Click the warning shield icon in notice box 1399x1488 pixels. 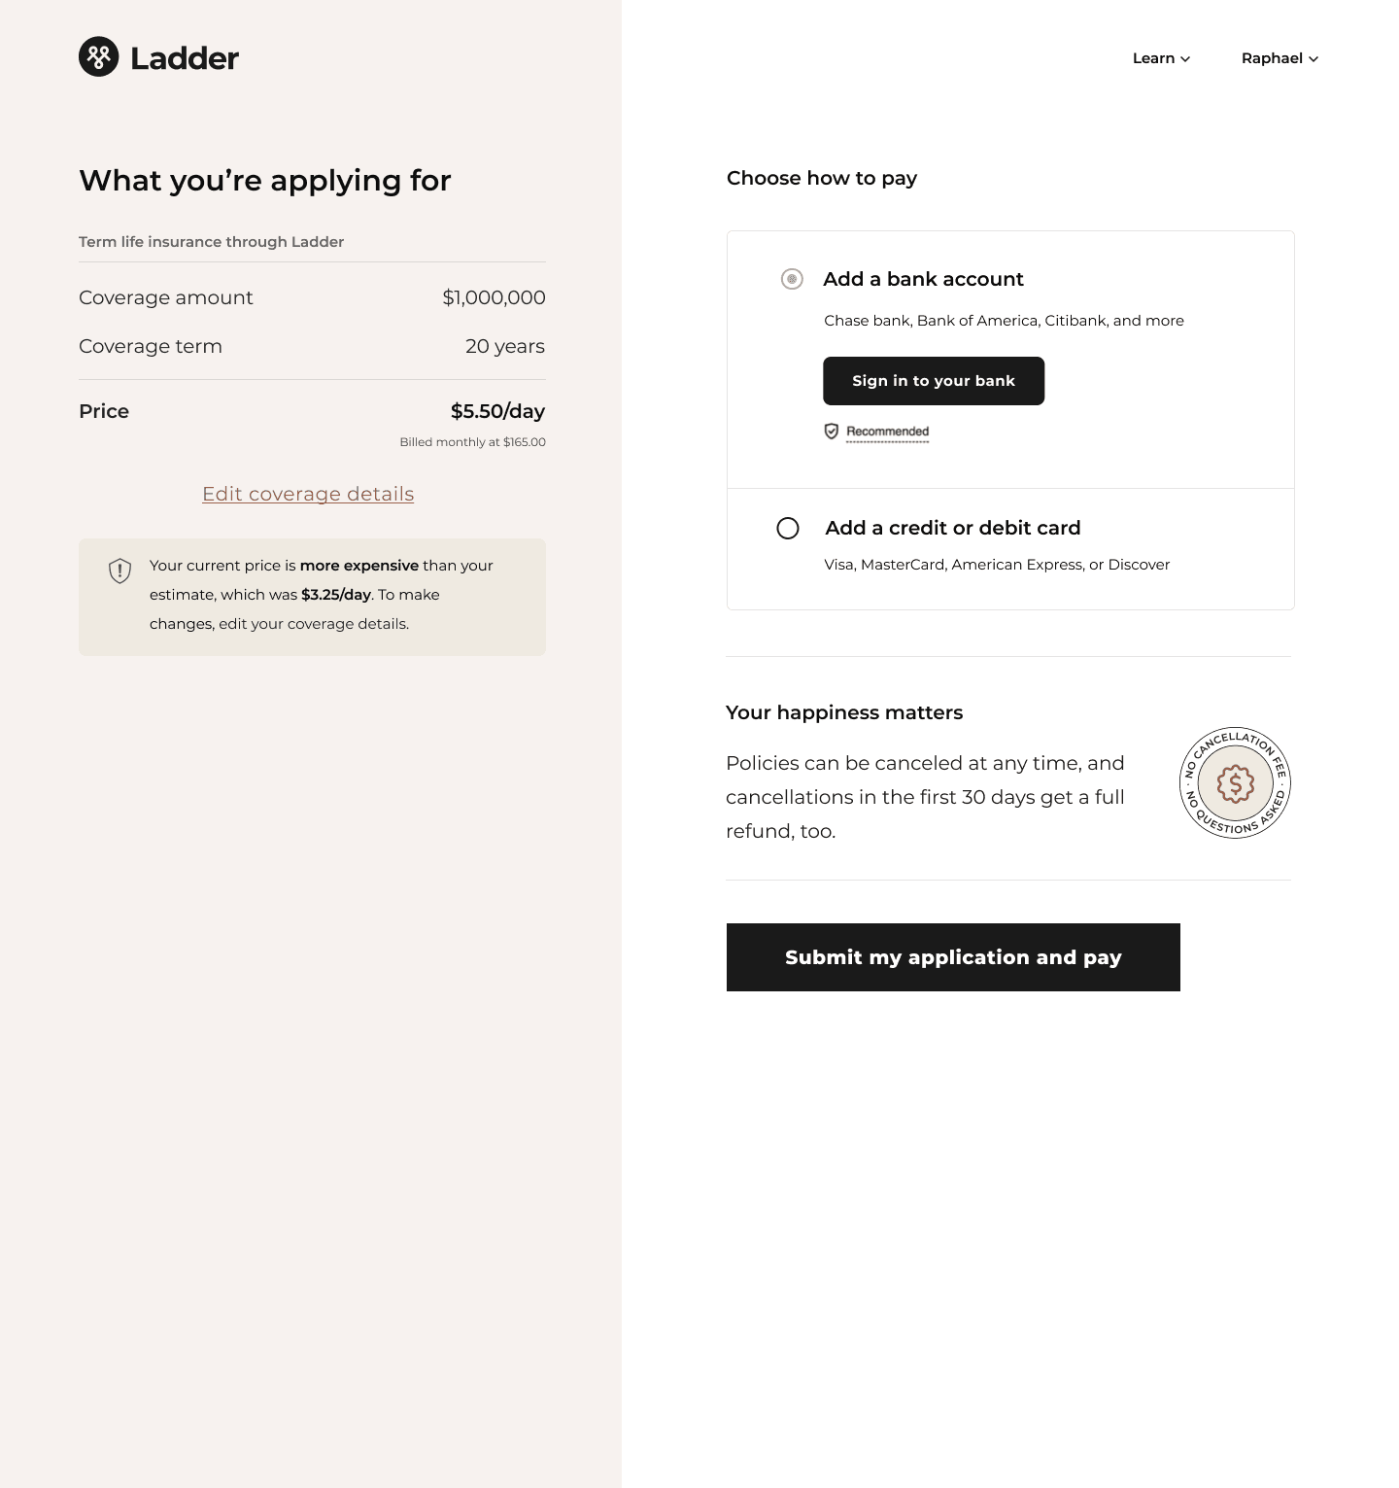point(119,571)
